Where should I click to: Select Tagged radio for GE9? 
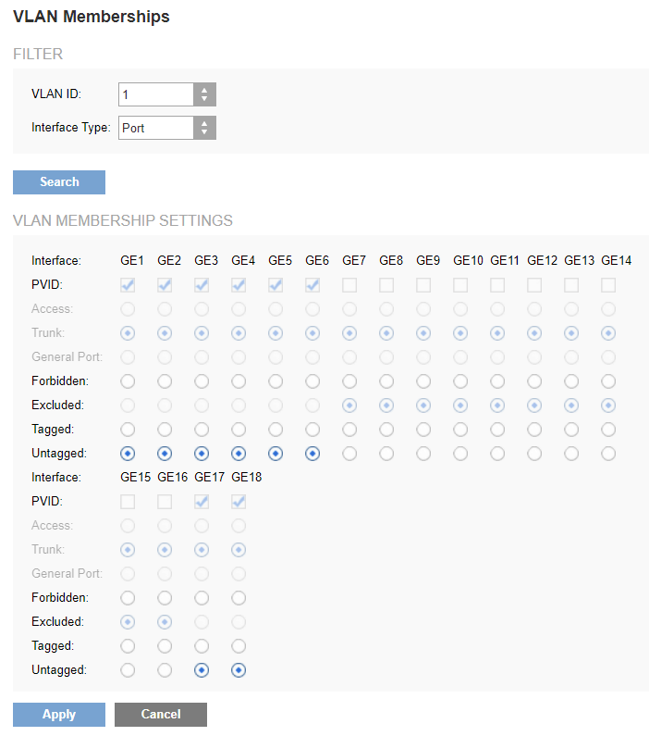coord(423,430)
